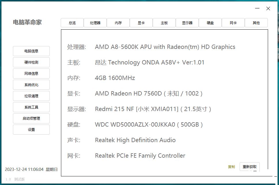Open the 网卡 tab

click(233, 23)
